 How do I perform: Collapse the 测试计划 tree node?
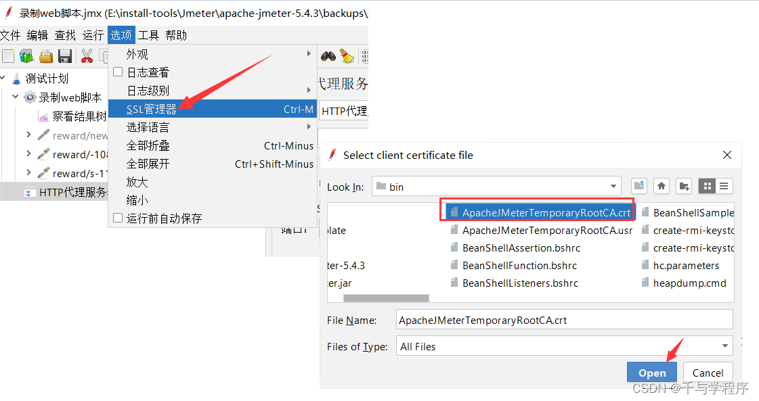tap(3, 78)
